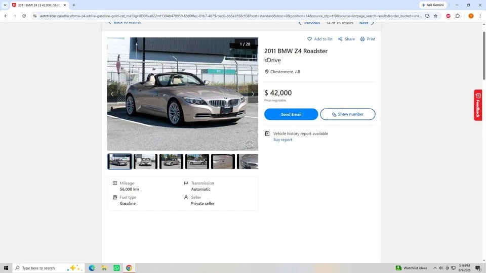Click the vehicle history report icon
Image resolution: width=486 pixels, height=273 pixels.
267,133
